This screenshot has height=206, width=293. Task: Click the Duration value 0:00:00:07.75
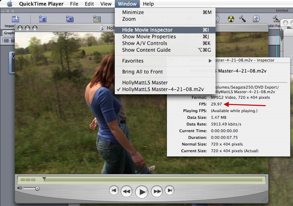coord(224,137)
